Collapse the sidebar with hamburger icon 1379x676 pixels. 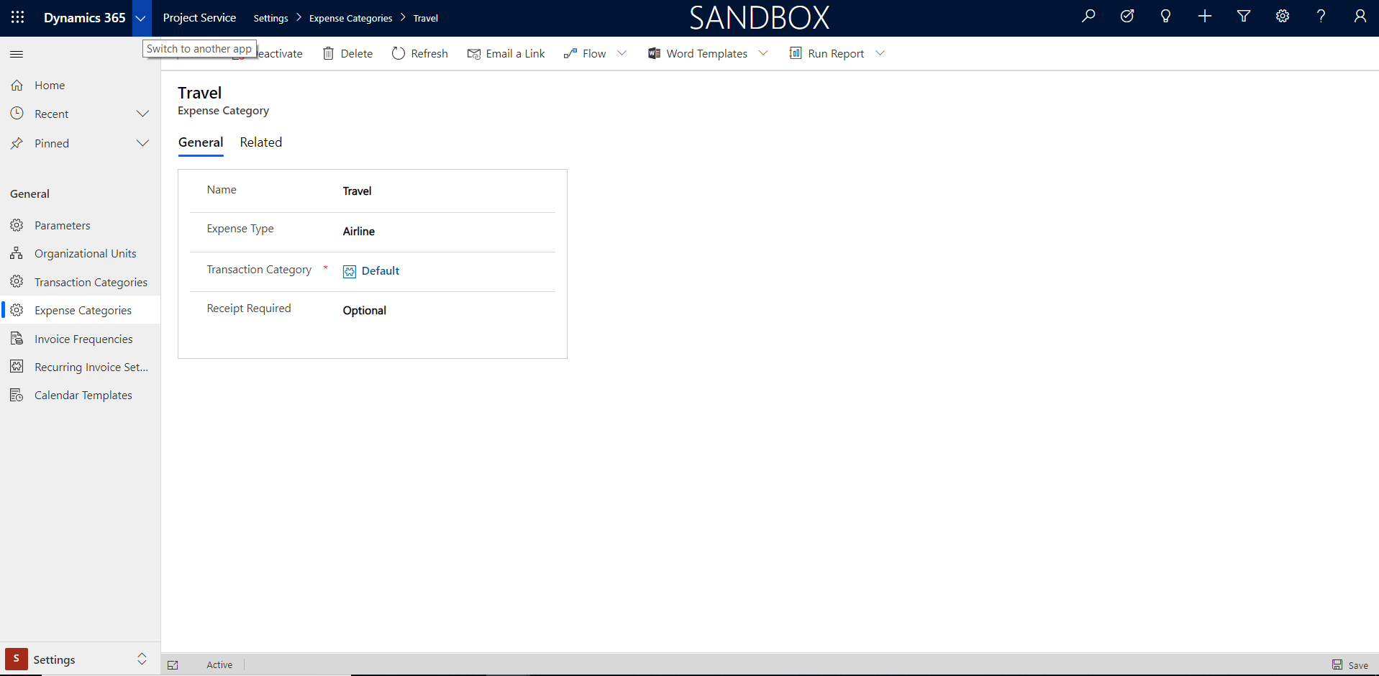17,54
